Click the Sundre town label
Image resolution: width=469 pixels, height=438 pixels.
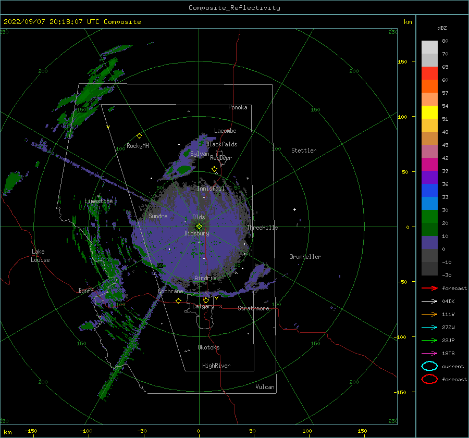coord(158,216)
